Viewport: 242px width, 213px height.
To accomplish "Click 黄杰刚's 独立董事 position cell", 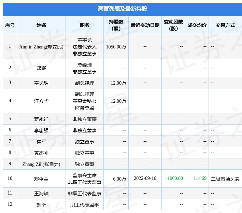I will click(85, 153).
